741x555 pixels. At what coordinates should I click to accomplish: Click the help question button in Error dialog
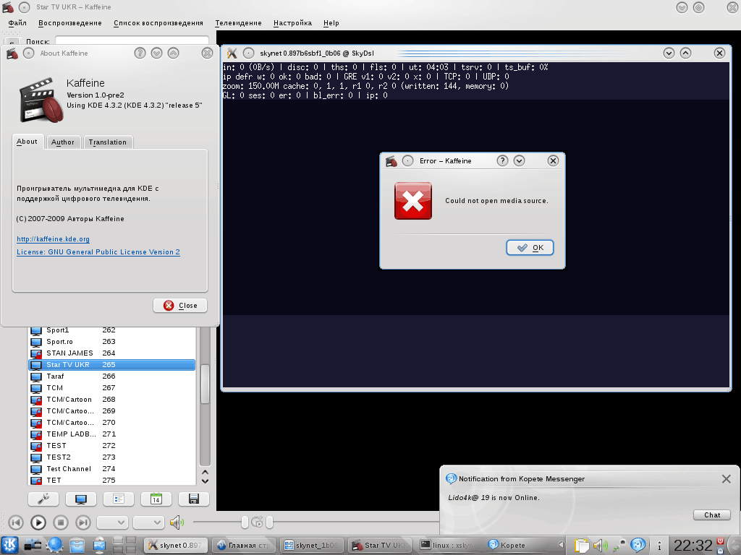[x=502, y=161]
